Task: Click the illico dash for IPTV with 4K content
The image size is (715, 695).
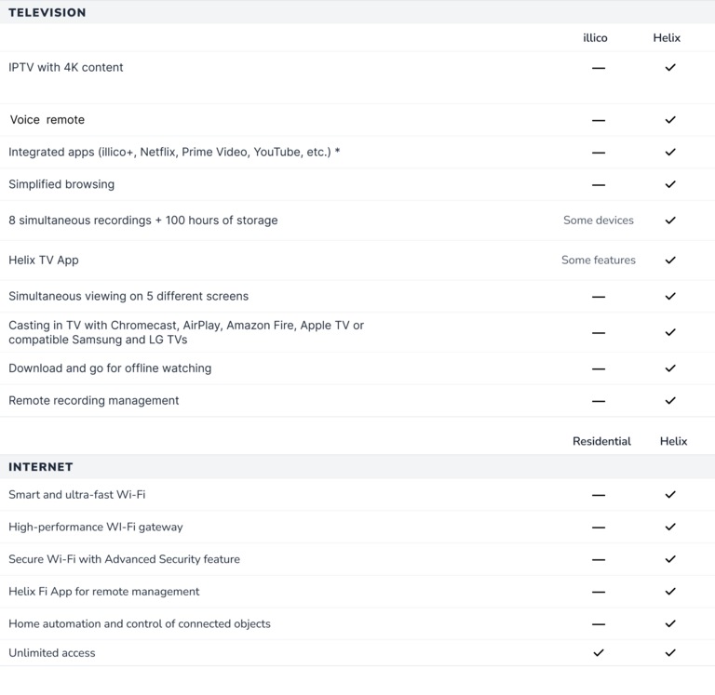Action: 599,68
